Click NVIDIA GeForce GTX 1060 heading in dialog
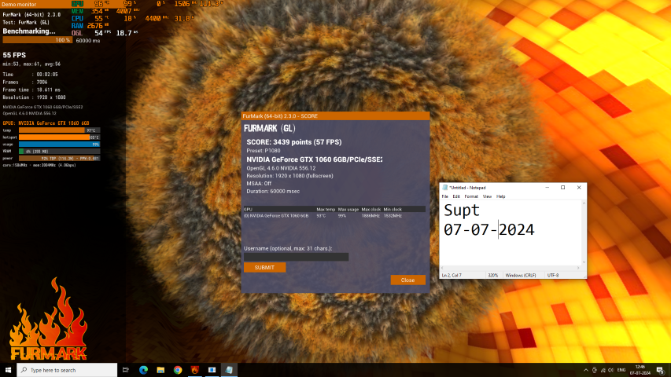The width and height of the screenshot is (671, 377). tap(314, 159)
